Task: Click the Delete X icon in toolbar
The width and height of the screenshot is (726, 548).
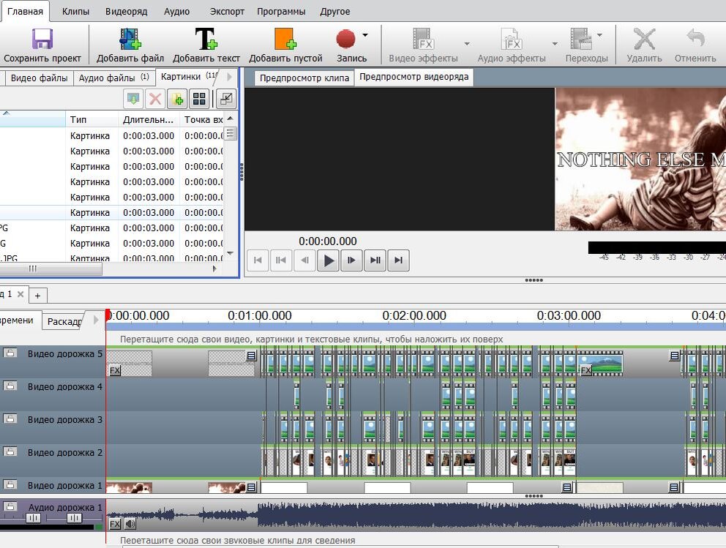Action: point(644,39)
